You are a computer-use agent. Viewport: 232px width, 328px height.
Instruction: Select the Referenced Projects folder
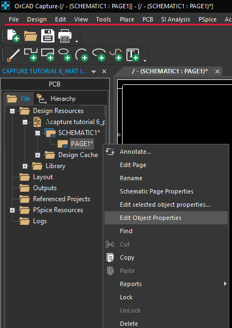pyautogui.click(x=62, y=199)
